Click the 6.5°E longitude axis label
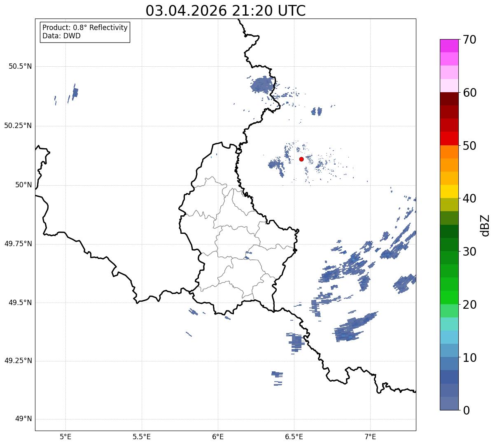Image resolution: width=495 pixels, height=445 pixels. pyautogui.click(x=294, y=436)
